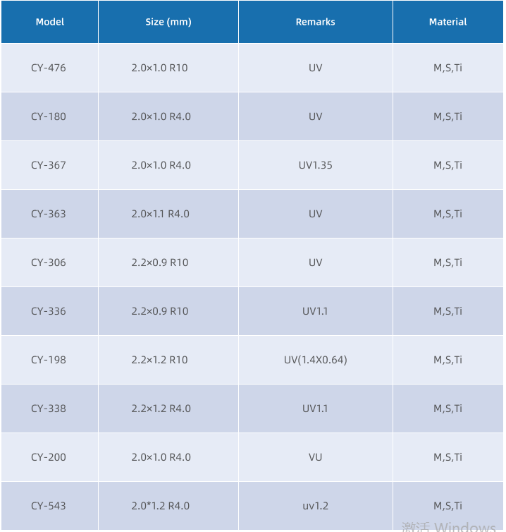The image size is (506, 532).
Task: Click the CY-200 model entry
Action: point(49,457)
